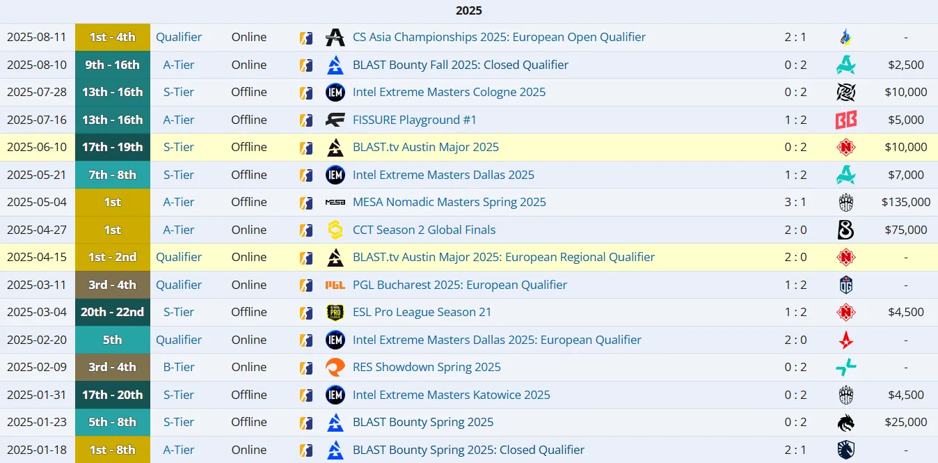This screenshot has height=463, width=938.
Task: Open the BLAST.tv Austin Major 2025 link
Action: (426, 148)
